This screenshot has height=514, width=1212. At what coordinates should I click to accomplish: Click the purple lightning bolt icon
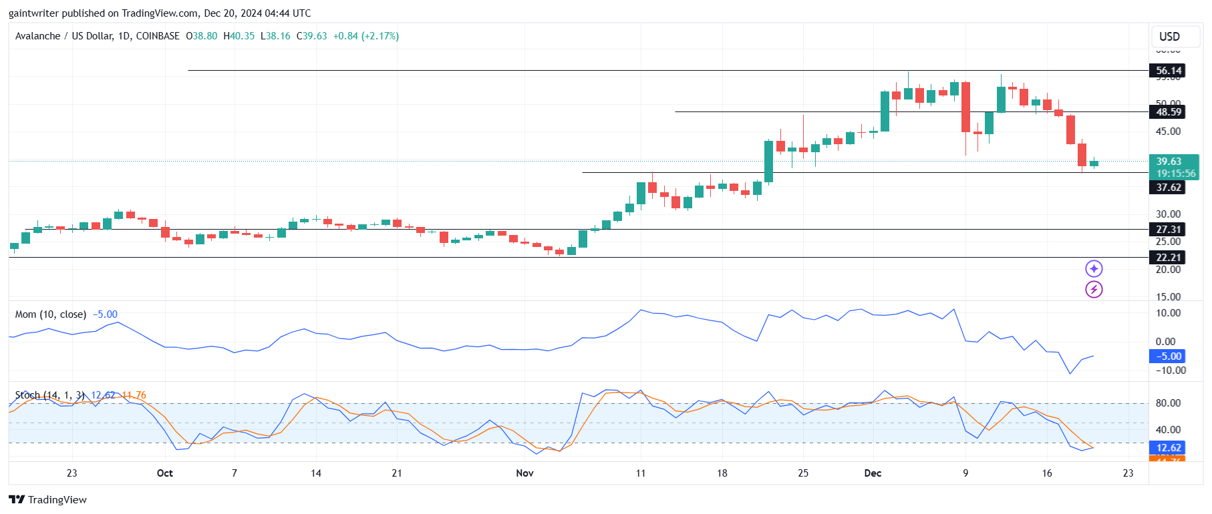pyautogui.click(x=1094, y=289)
